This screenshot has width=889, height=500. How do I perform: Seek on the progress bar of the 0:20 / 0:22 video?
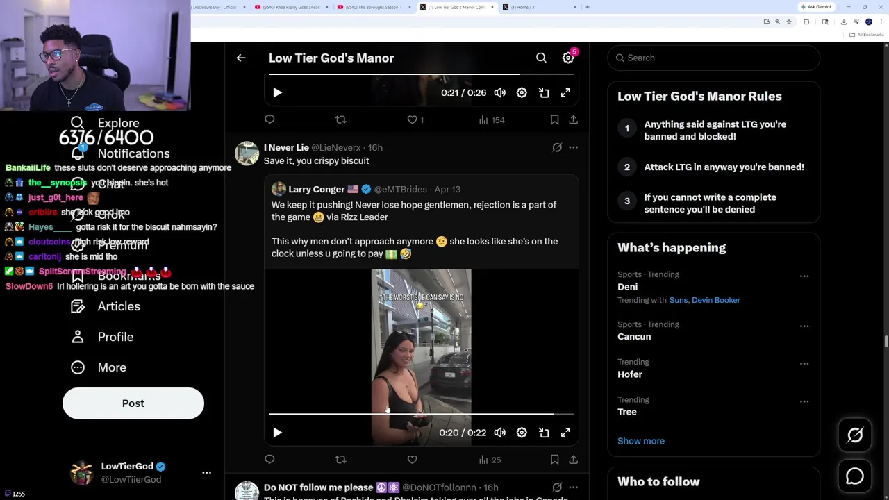click(x=421, y=414)
